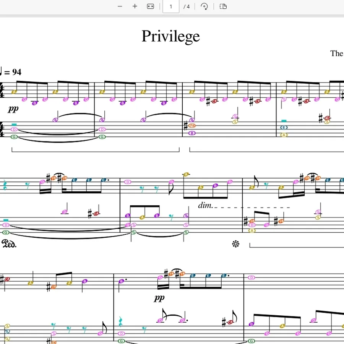Viewport: 344px width, 344px height.
Task: Click the page number input field
Action: click(x=171, y=6)
